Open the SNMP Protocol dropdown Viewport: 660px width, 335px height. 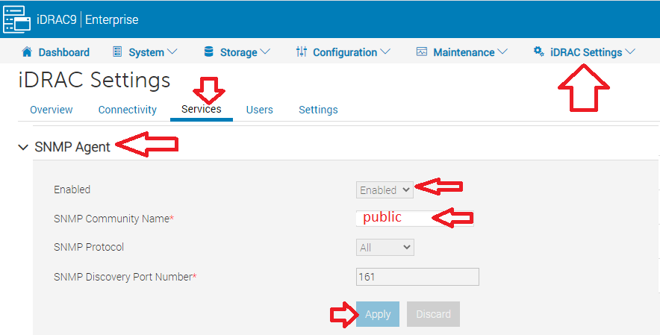385,248
